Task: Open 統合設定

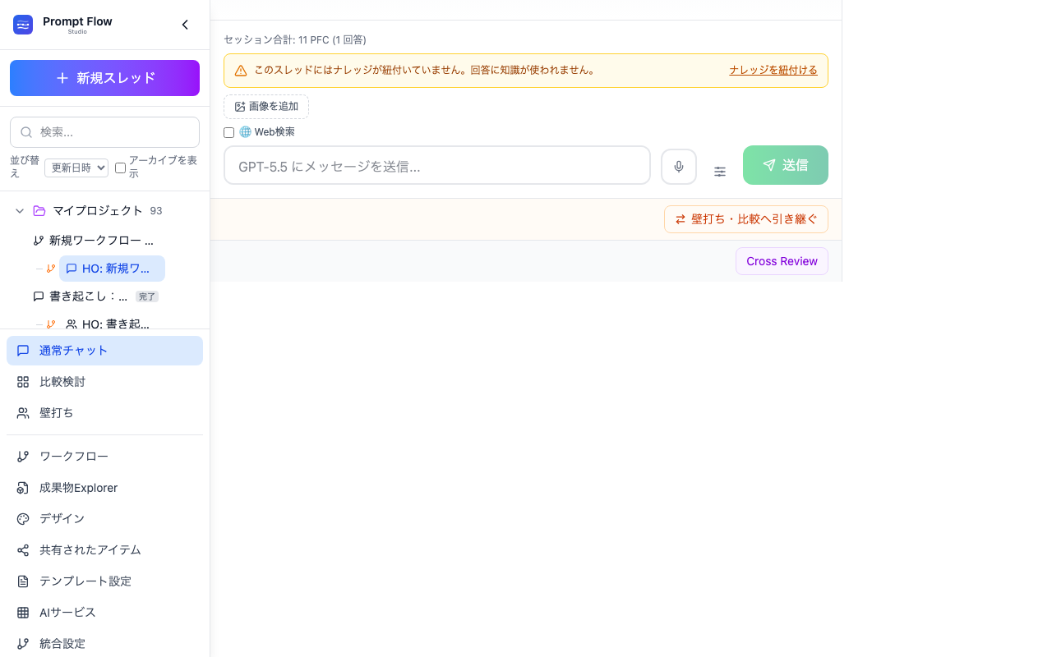Action: tap(104, 644)
